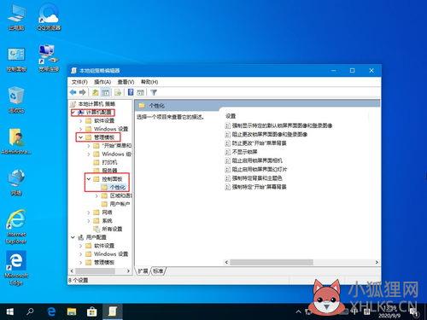Open Microsoft Store from the taskbar
The height and width of the screenshot is (320, 427).
click(91, 311)
